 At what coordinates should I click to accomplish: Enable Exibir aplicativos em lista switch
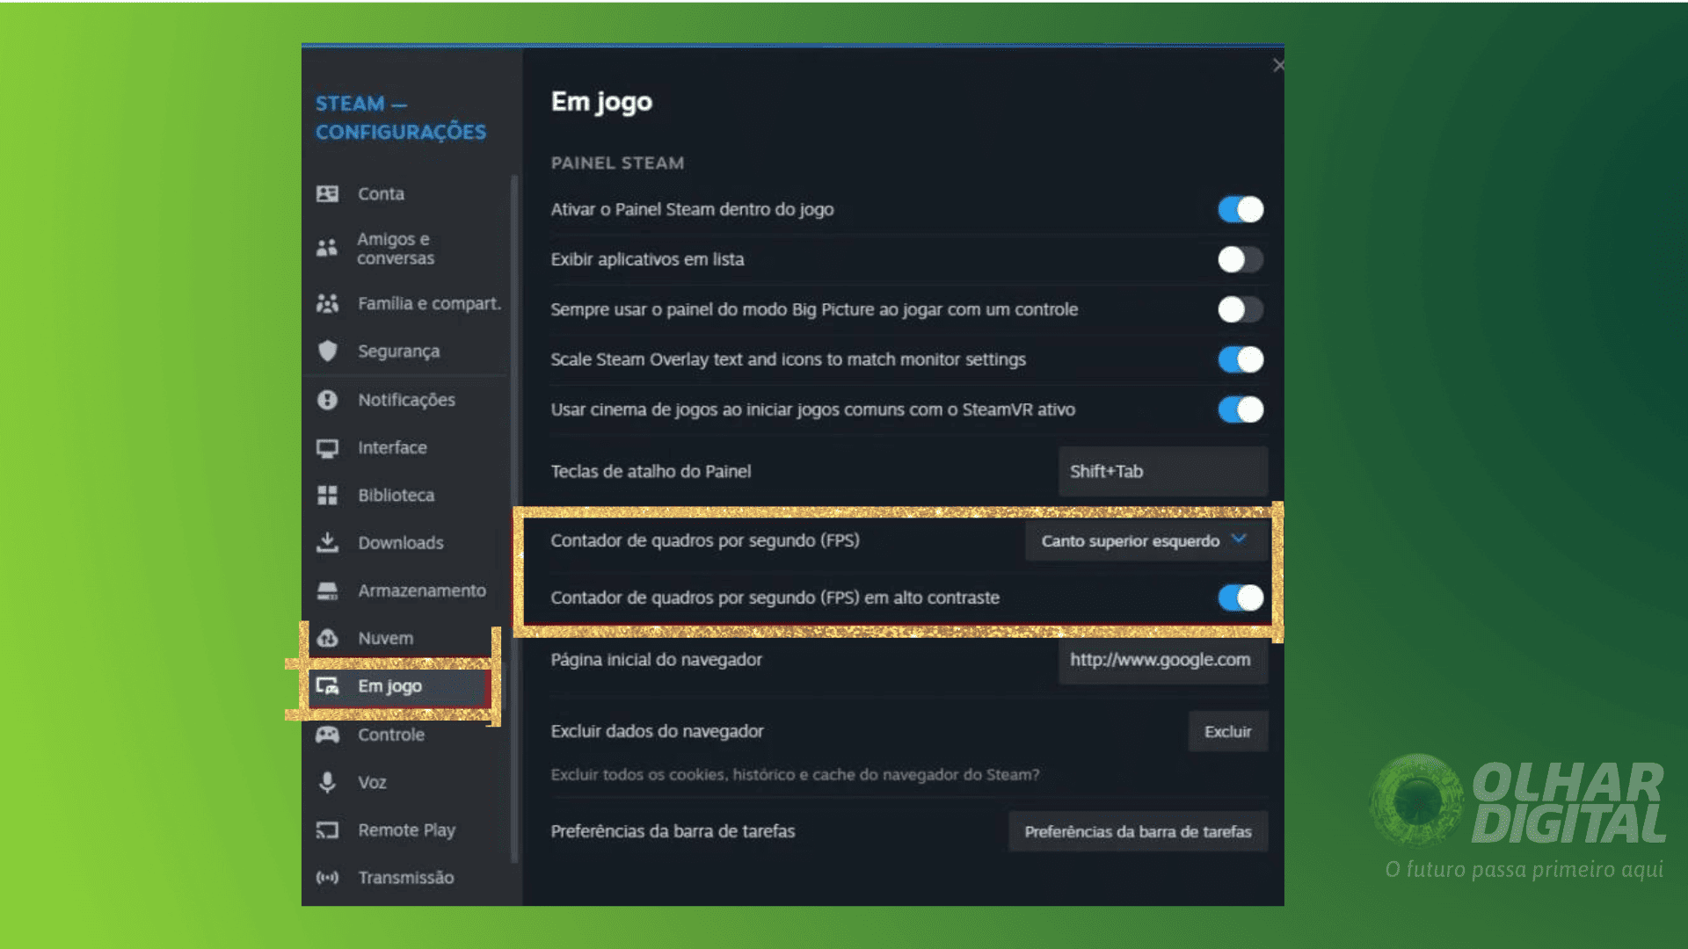pos(1241,259)
